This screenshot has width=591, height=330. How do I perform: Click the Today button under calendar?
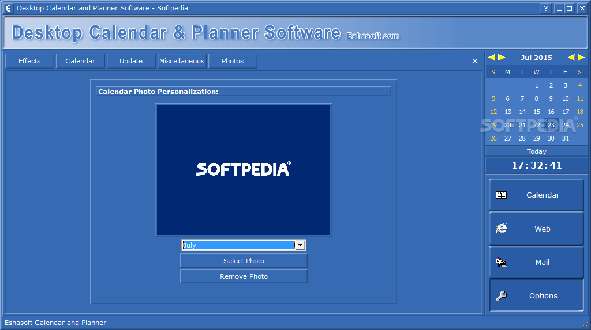[536, 151]
